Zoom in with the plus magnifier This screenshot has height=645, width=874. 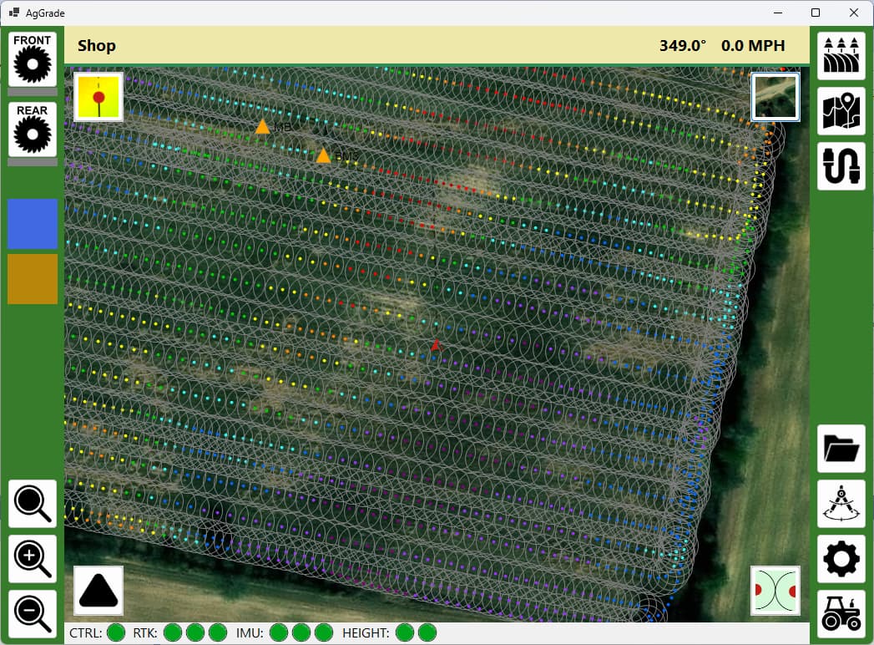pyautogui.click(x=33, y=559)
